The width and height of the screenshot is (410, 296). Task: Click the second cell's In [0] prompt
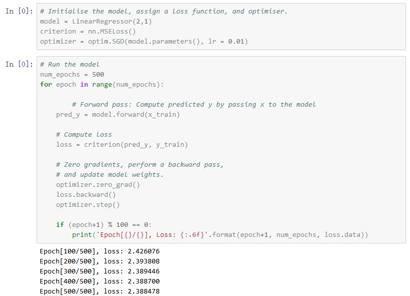pos(19,64)
